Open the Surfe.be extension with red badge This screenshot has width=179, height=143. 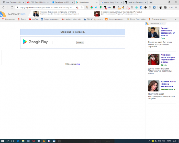click(105, 8)
